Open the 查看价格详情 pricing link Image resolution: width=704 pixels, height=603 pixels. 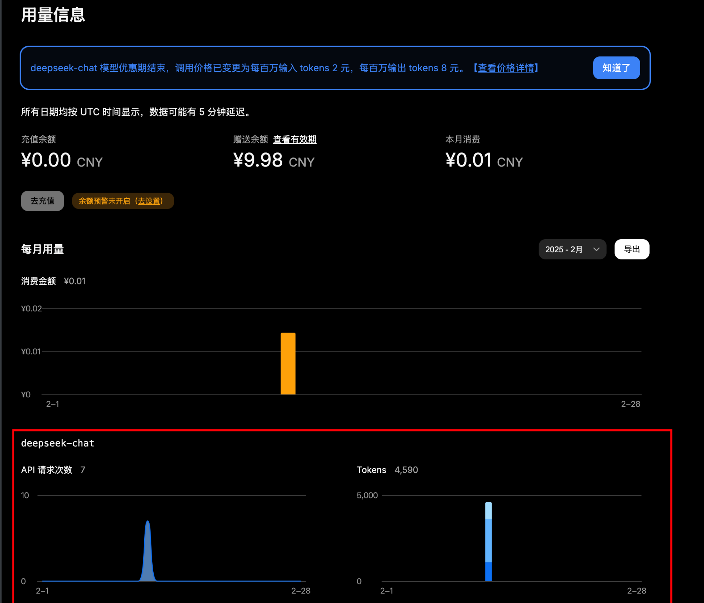pyautogui.click(x=506, y=68)
